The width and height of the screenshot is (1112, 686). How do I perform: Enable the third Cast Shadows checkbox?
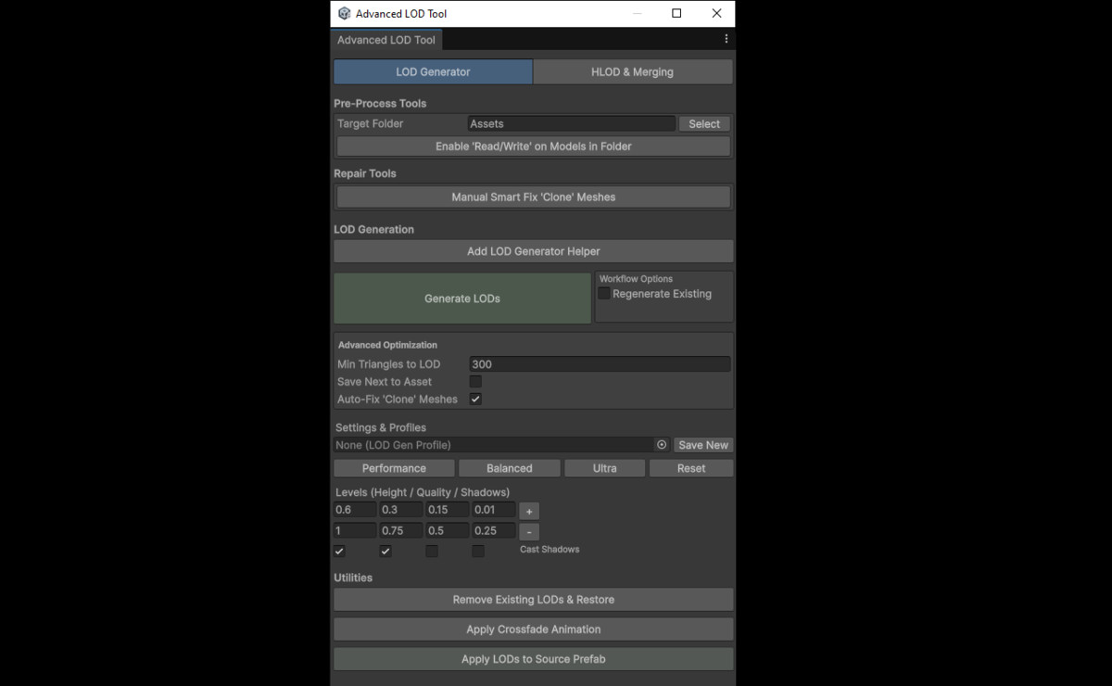[431, 551]
